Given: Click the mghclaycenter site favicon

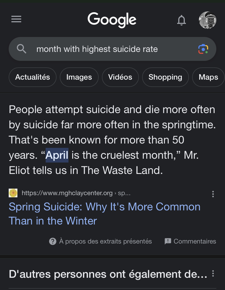Looking at the screenshot, I should pos(13,193).
